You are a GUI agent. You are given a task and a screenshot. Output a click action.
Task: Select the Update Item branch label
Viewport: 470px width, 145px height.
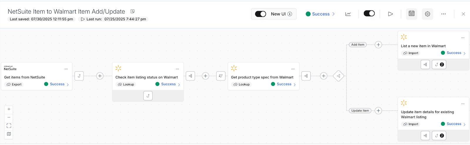[x=360, y=111]
